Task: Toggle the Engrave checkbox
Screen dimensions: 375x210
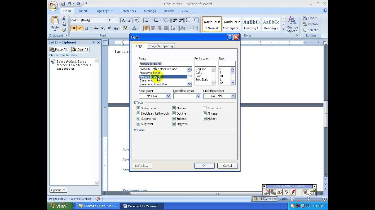Action: [x=174, y=124]
